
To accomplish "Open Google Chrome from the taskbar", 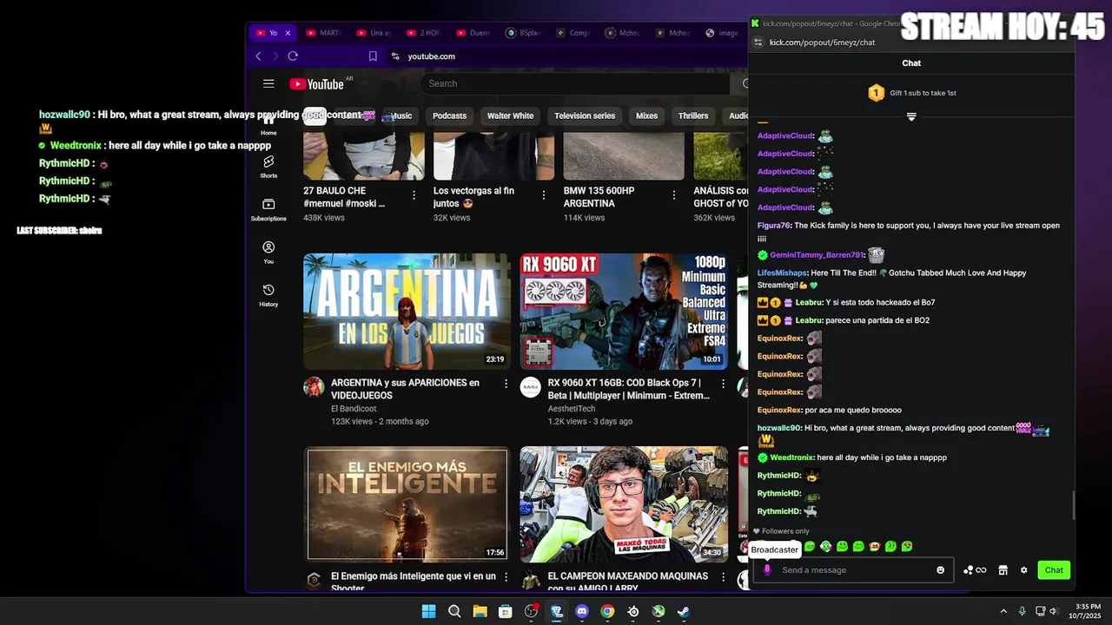I will click(607, 611).
